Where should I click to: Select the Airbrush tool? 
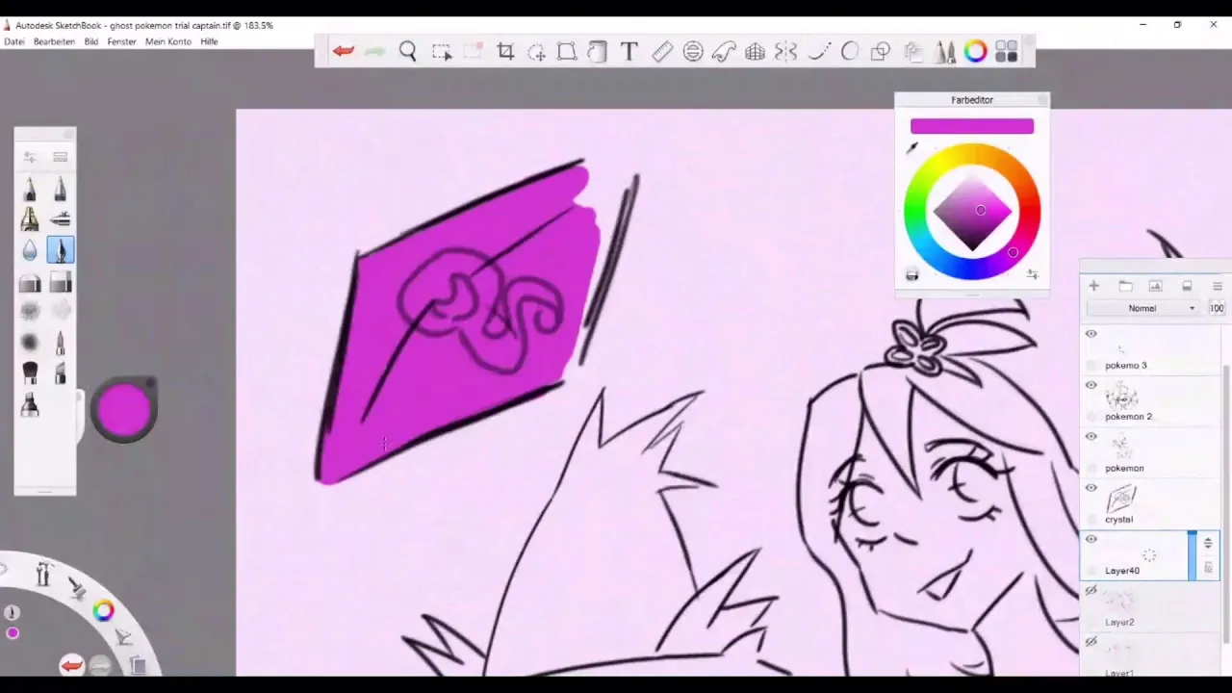[x=60, y=219]
